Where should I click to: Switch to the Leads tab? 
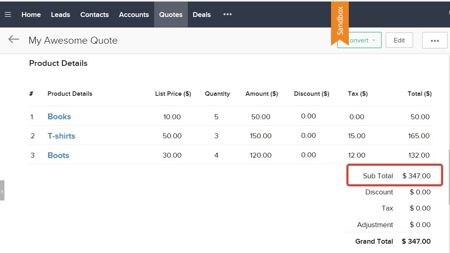pos(61,15)
